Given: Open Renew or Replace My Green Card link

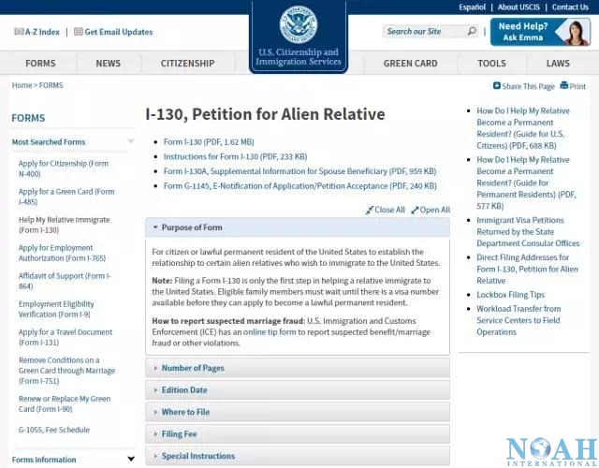Looking at the screenshot, I should pos(65,403).
